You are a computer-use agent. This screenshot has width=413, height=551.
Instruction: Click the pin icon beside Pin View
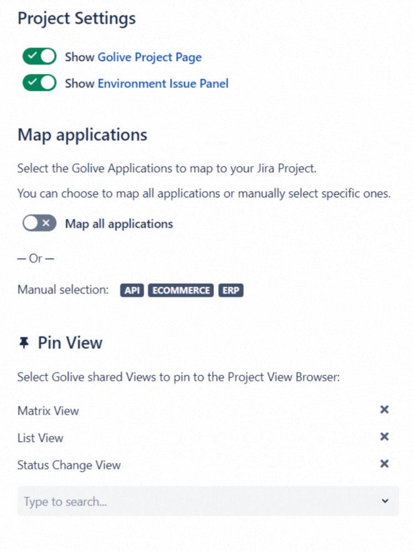(23, 342)
